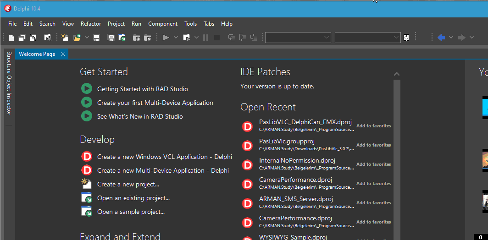Click the Toggle Form/Unit toolbar icon
Screen dimensions: 488x240
pos(33,38)
